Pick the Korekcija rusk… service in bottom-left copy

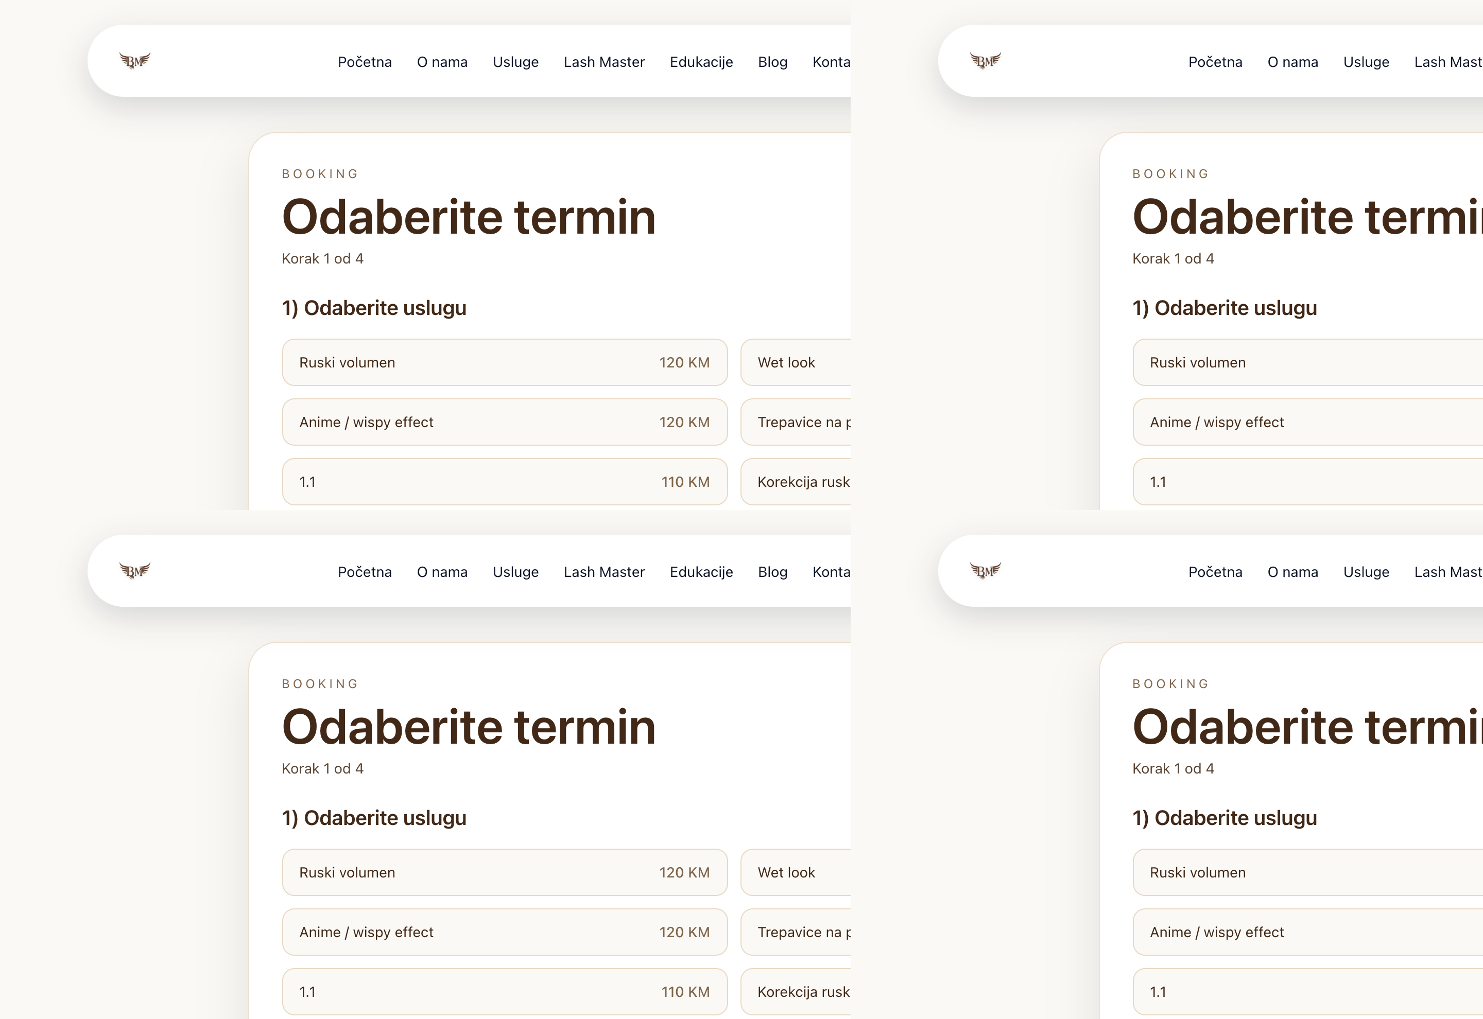(796, 992)
